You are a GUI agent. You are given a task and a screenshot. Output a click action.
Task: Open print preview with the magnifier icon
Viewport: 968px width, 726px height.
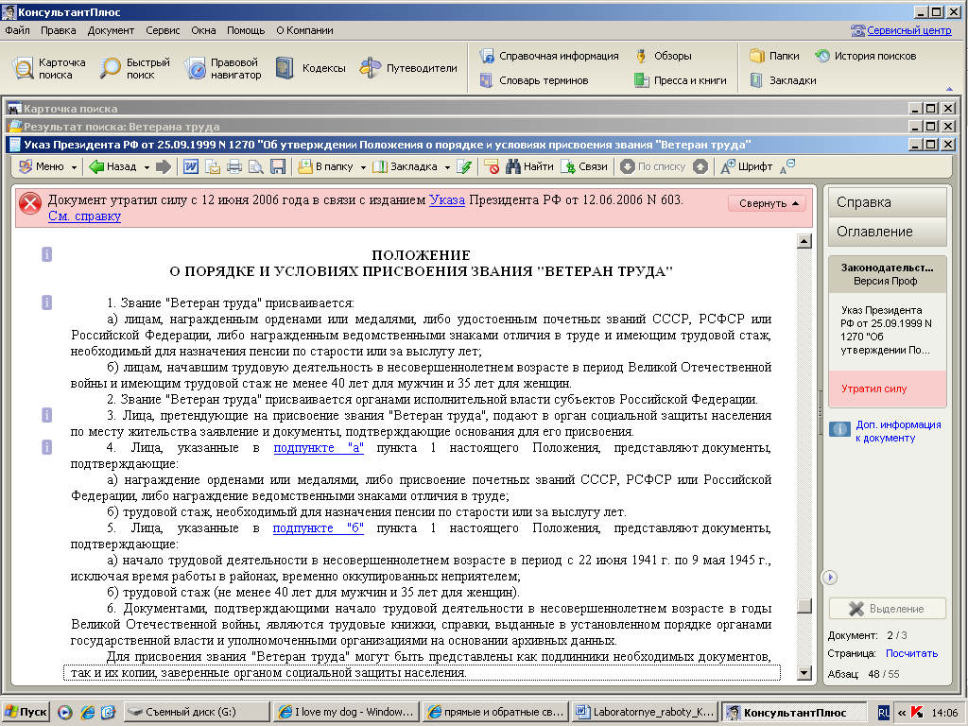[x=255, y=166]
